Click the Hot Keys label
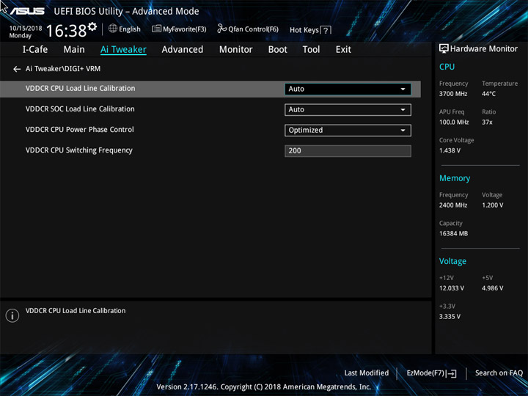This screenshot has height=396, width=528. tap(304, 30)
